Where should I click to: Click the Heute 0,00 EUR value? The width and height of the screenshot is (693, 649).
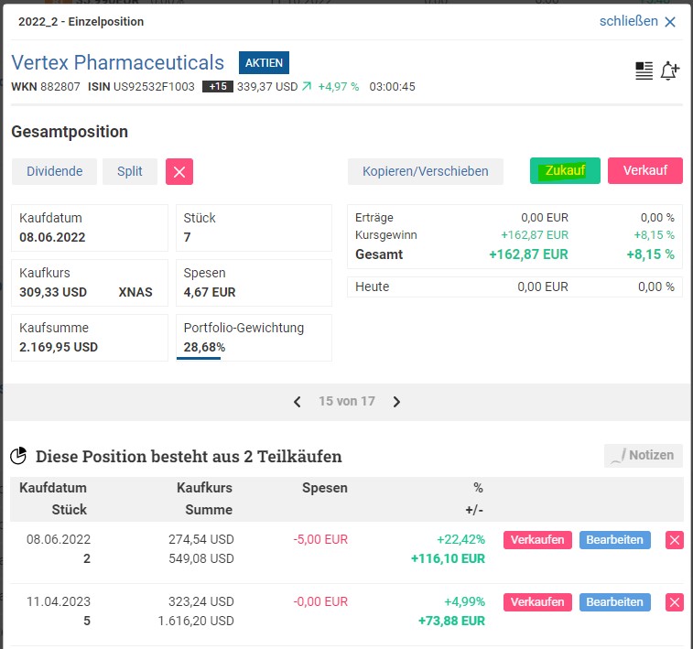pyautogui.click(x=543, y=287)
